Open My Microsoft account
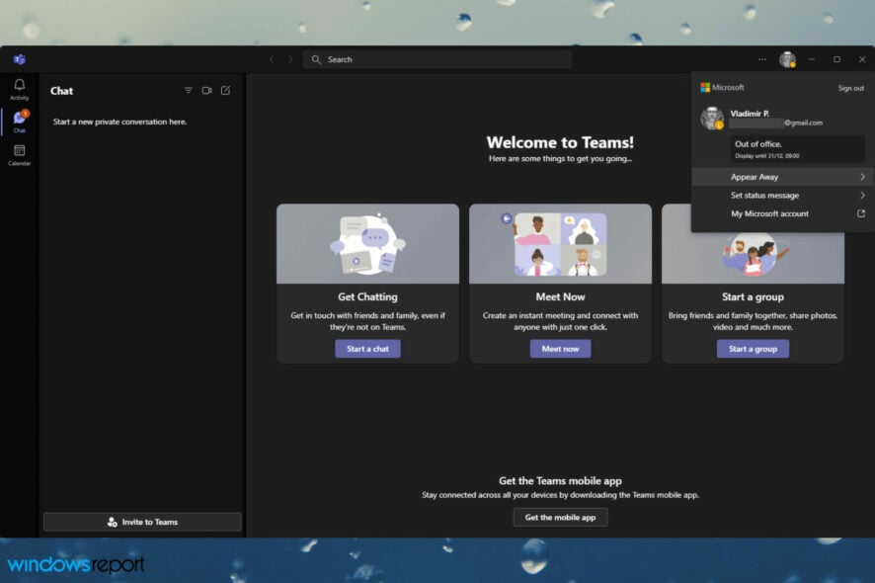 point(782,213)
